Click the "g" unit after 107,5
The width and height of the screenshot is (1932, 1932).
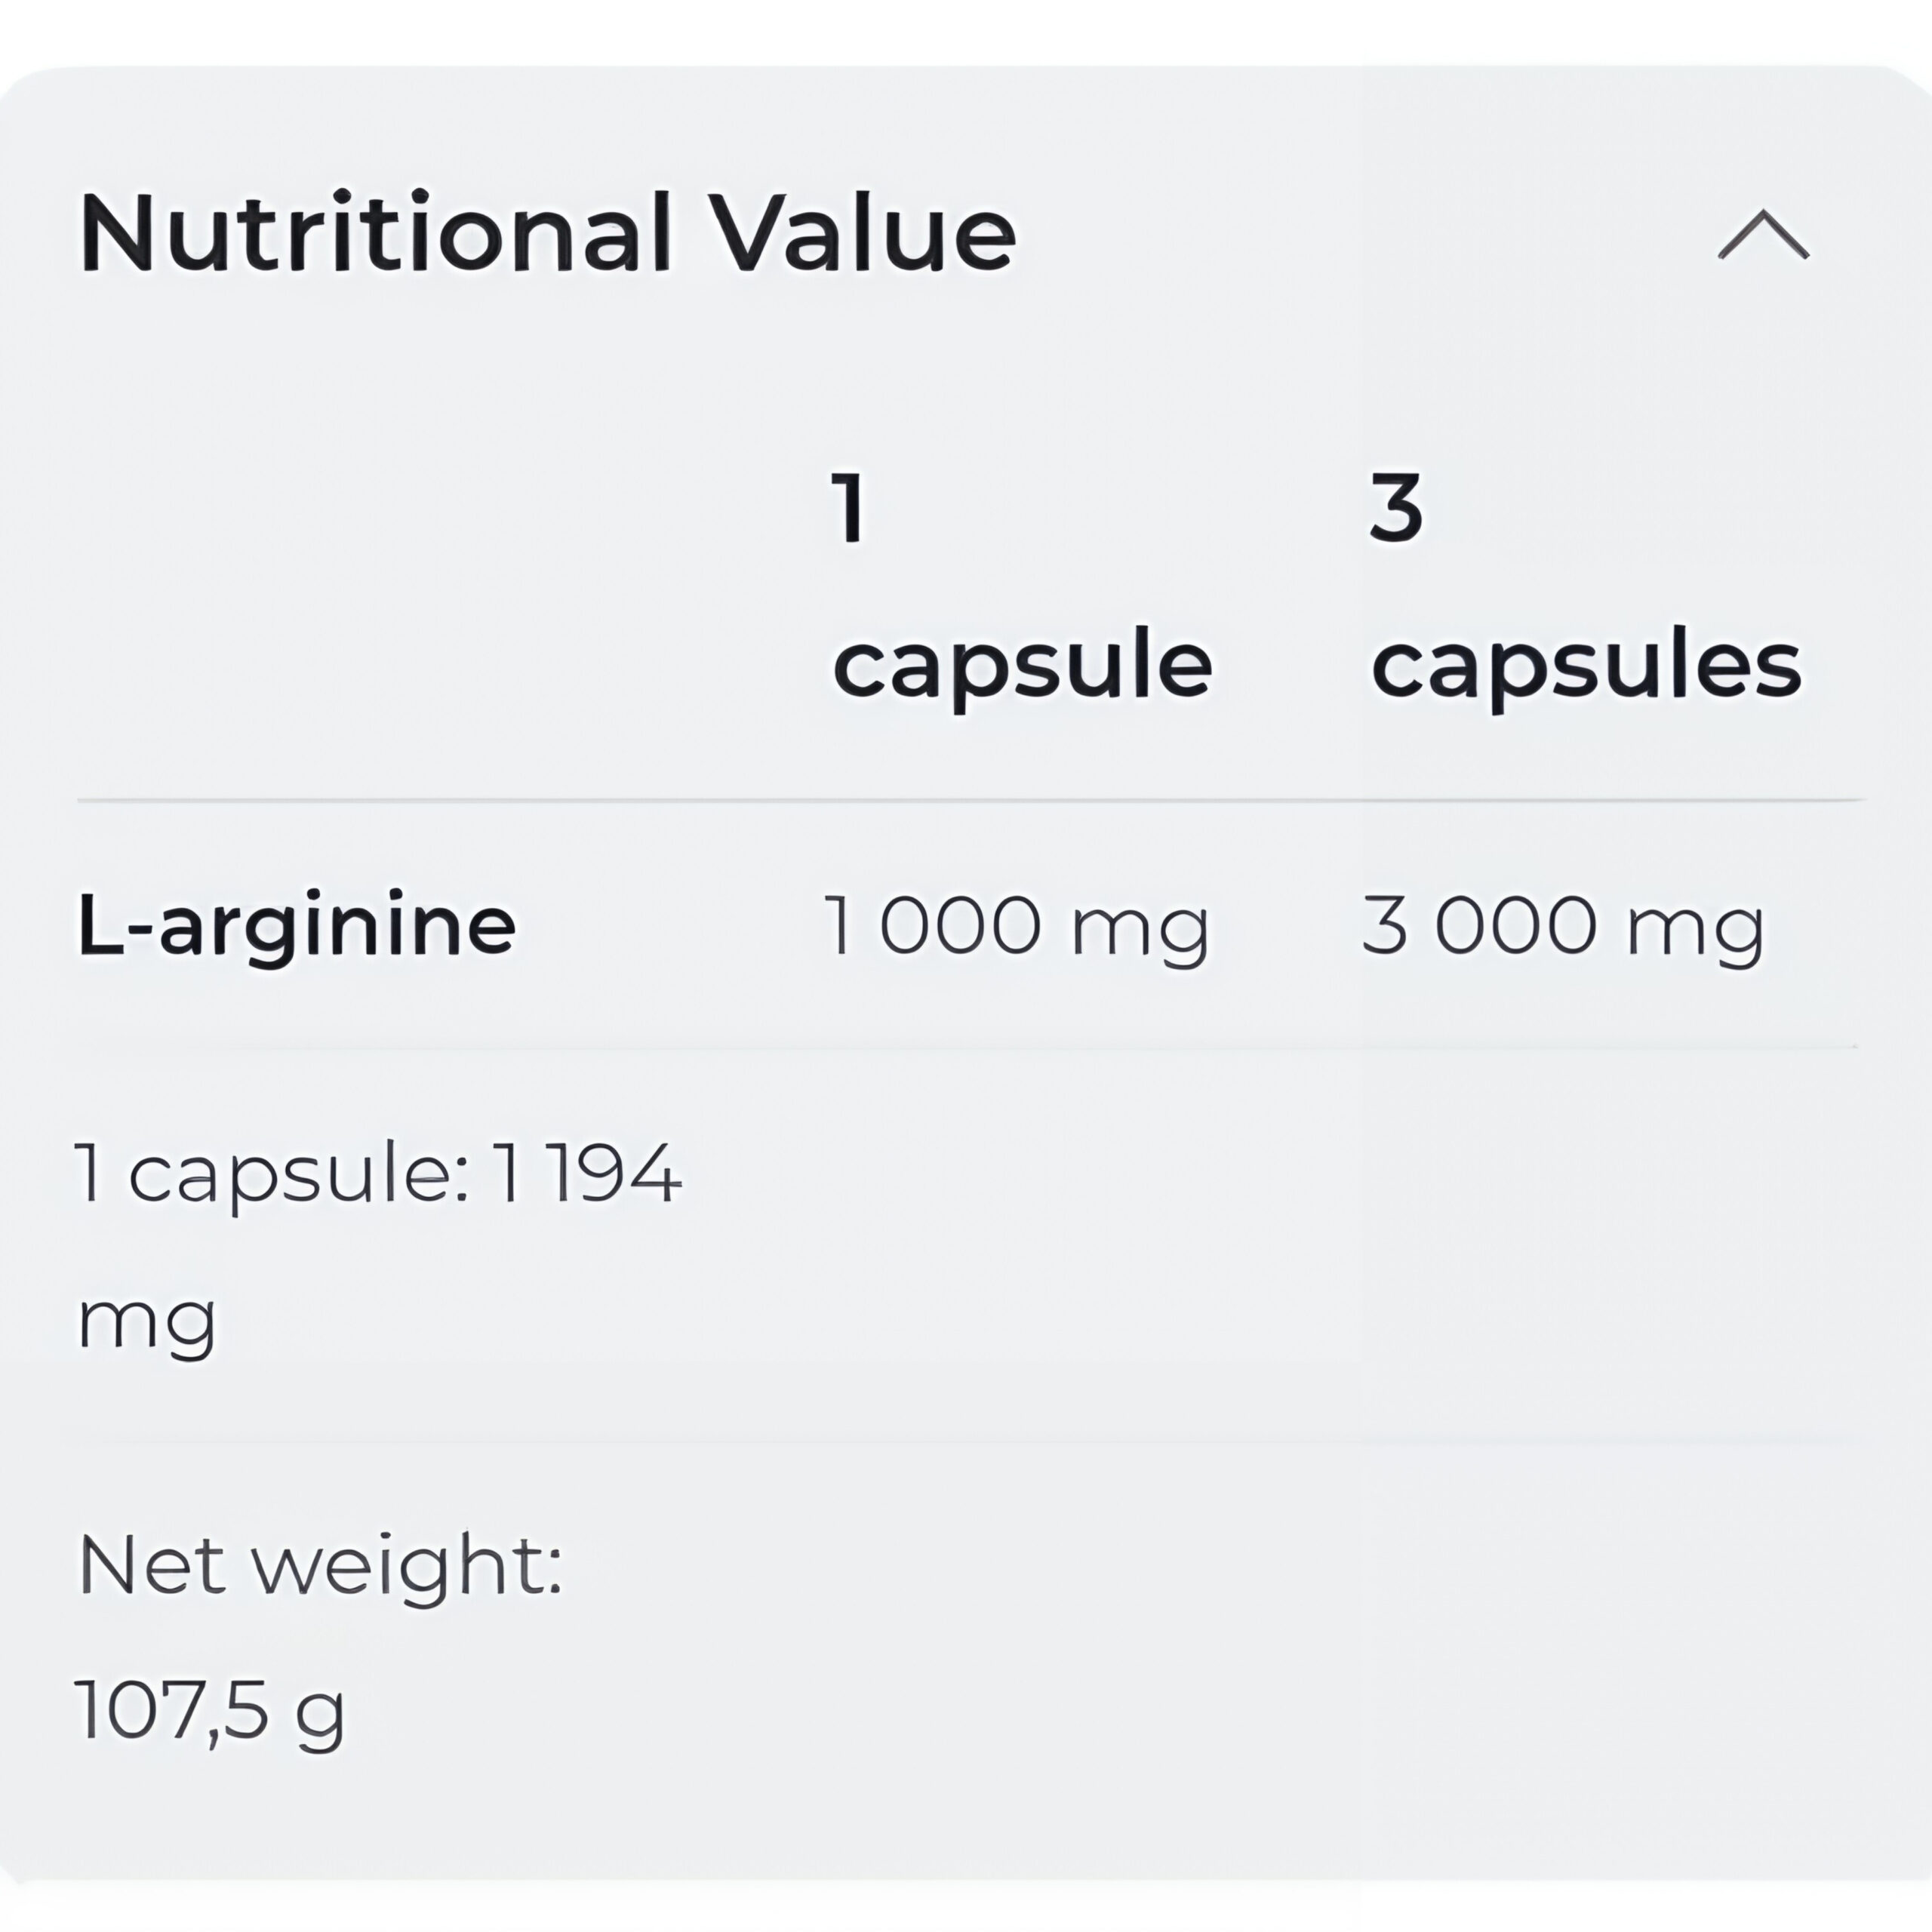point(320,1716)
